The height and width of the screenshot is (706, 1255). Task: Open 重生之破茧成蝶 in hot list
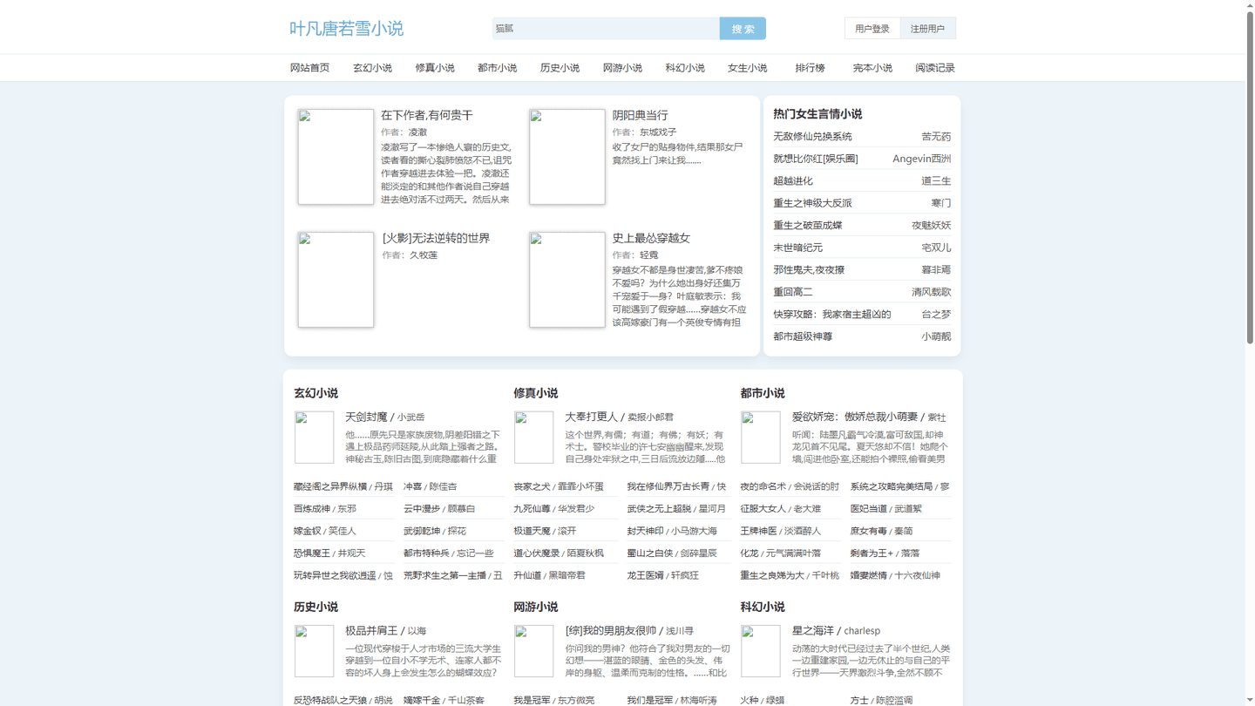pos(808,226)
